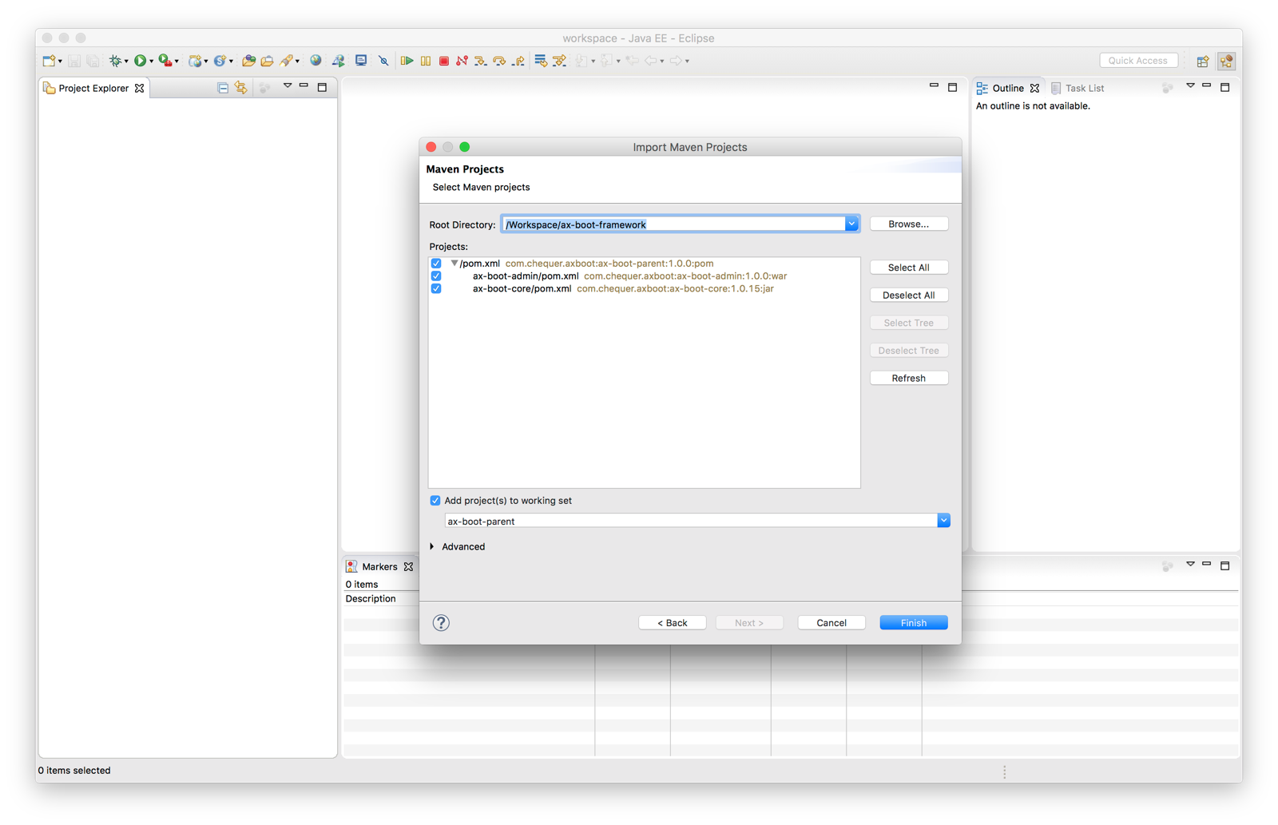
Task: Click the Browse... button
Action: [x=909, y=224]
